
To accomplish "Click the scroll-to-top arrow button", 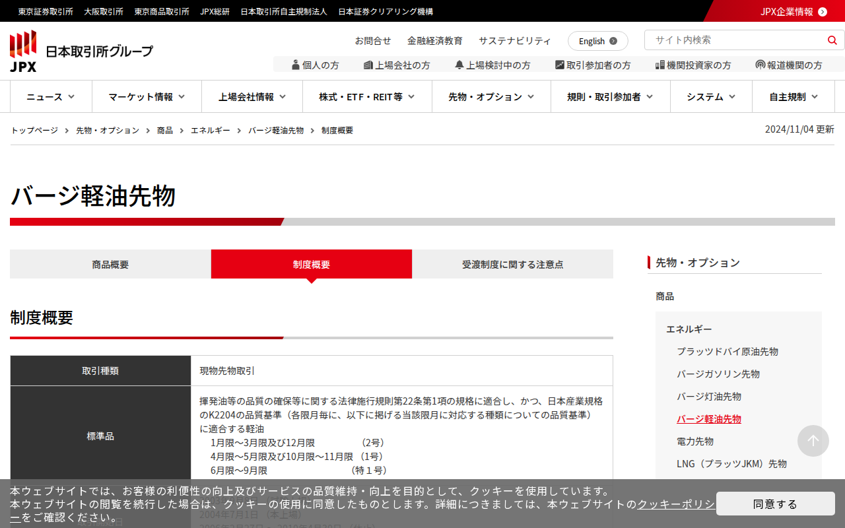I will pyautogui.click(x=813, y=441).
